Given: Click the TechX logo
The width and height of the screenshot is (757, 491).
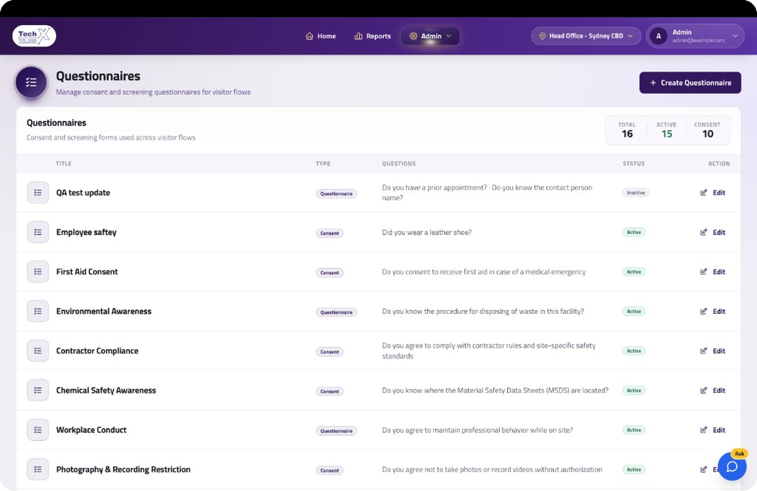Looking at the screenshot, I should pyautogui.click(x=34, y=36).
